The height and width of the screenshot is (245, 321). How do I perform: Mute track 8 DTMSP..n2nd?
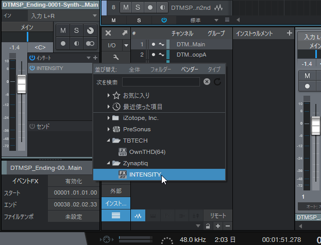(x=126, y=8)
